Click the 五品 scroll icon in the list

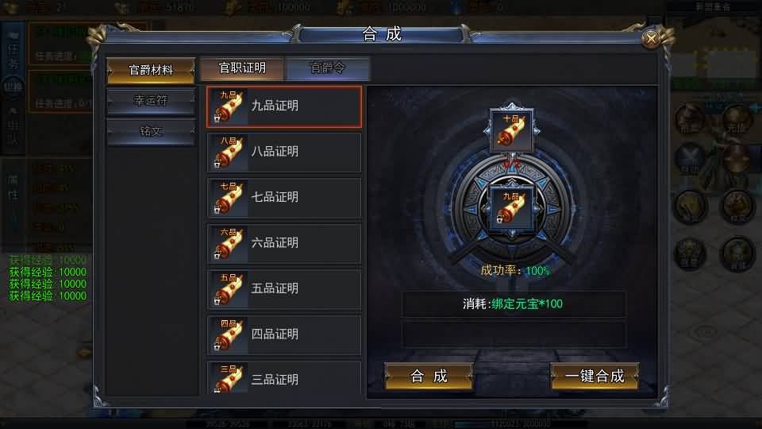click(x=229, y=289)
